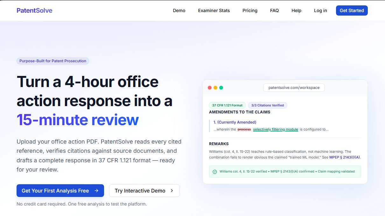Click 1. (Currently Amended) claim label

click(x=235, y=122)
